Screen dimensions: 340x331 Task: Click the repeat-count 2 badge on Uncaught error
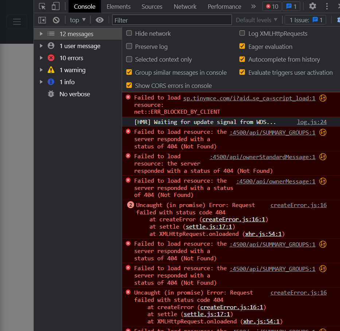[130, 205]
